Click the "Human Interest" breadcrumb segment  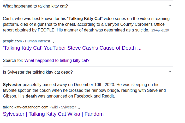click(38, 41)
